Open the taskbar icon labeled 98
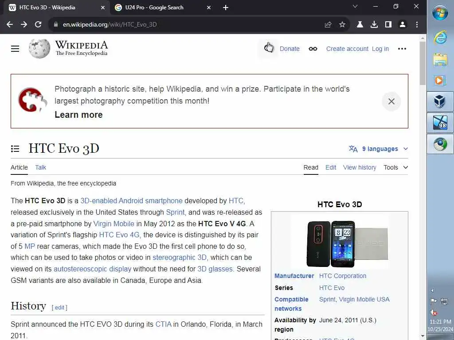Image resolution: width=454 pixels, height=340 pixels. (x=440, y=122)
